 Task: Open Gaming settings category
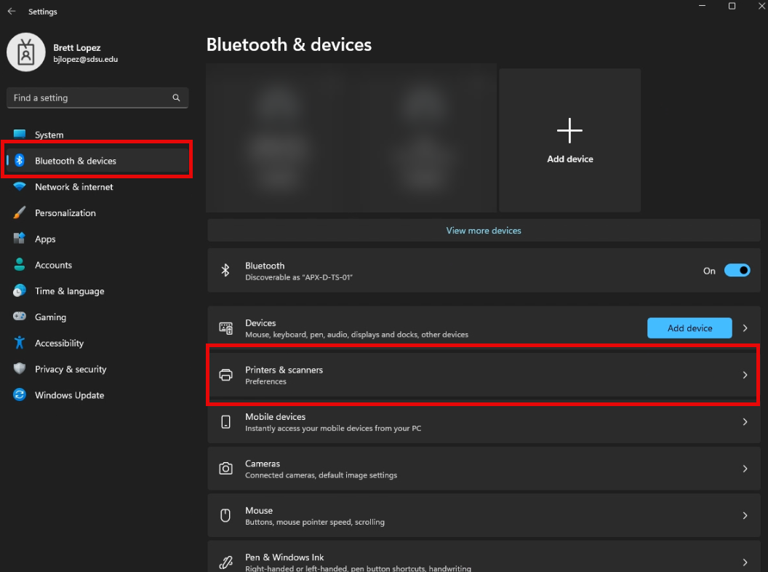(x=97, y=317)
